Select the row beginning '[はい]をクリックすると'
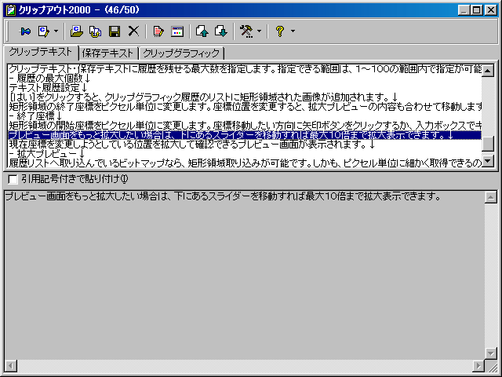The width and height of the screenshot is (502, 377). (245, 97)
